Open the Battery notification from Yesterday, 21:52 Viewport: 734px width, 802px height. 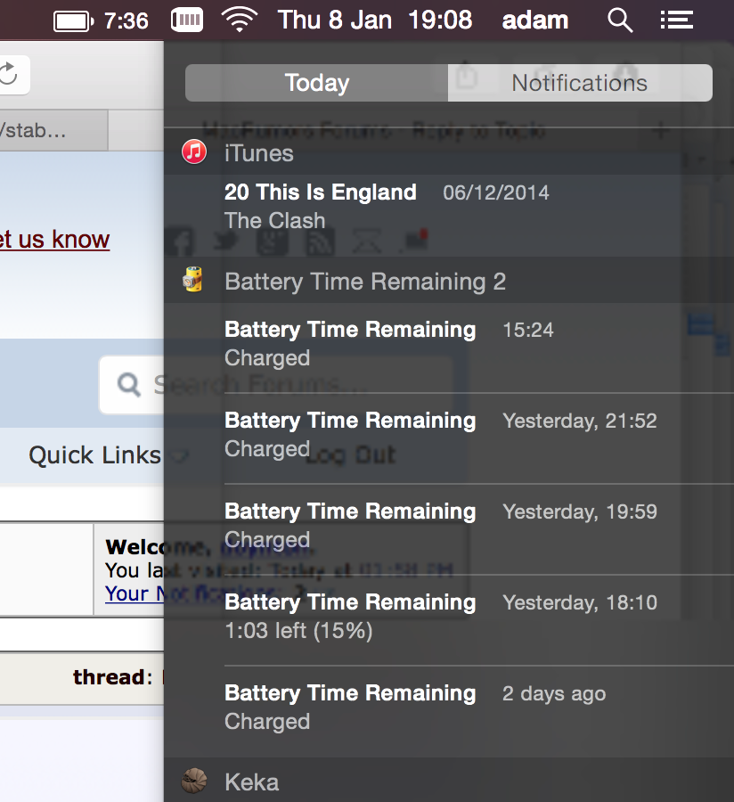[x=449, y=438]
